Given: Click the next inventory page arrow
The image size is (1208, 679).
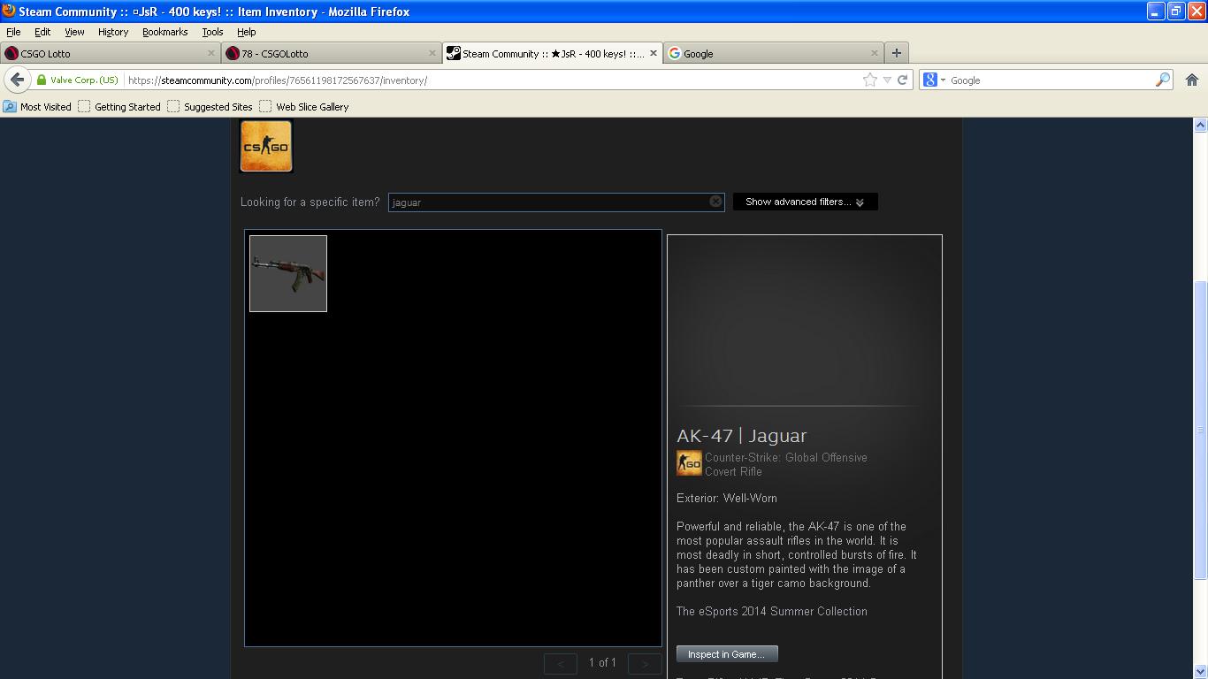Looking at the screenshot, I should point(645,663).
